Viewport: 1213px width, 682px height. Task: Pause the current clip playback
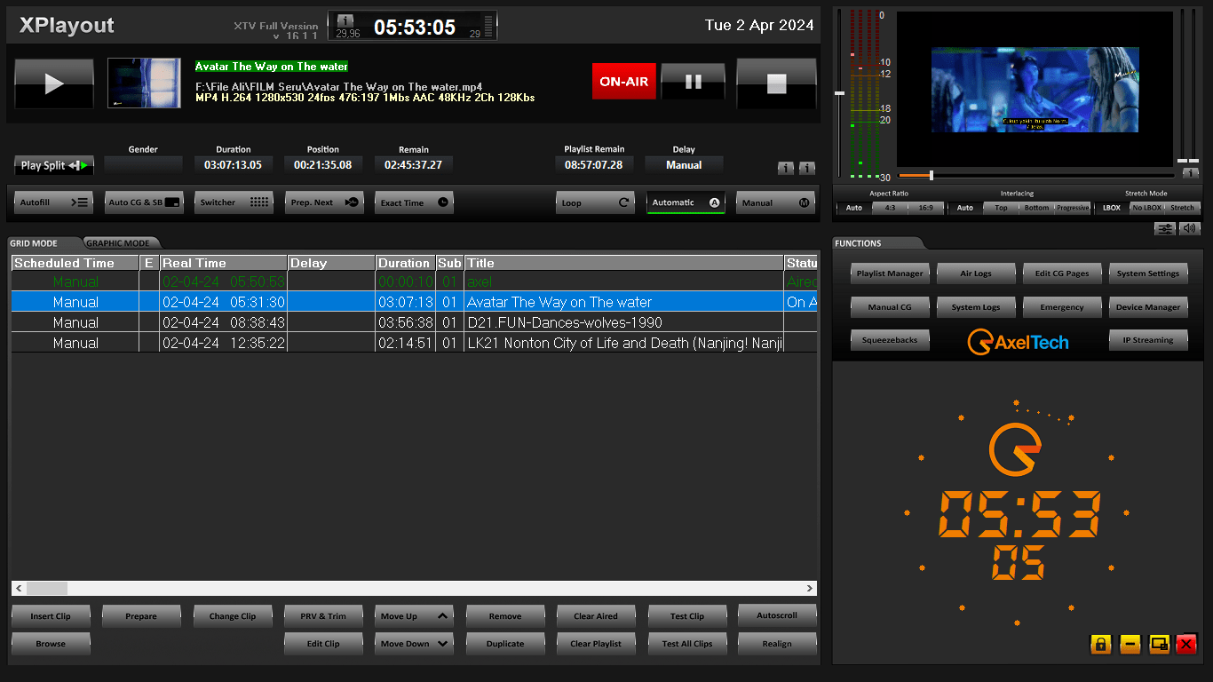tap(694, 82)
